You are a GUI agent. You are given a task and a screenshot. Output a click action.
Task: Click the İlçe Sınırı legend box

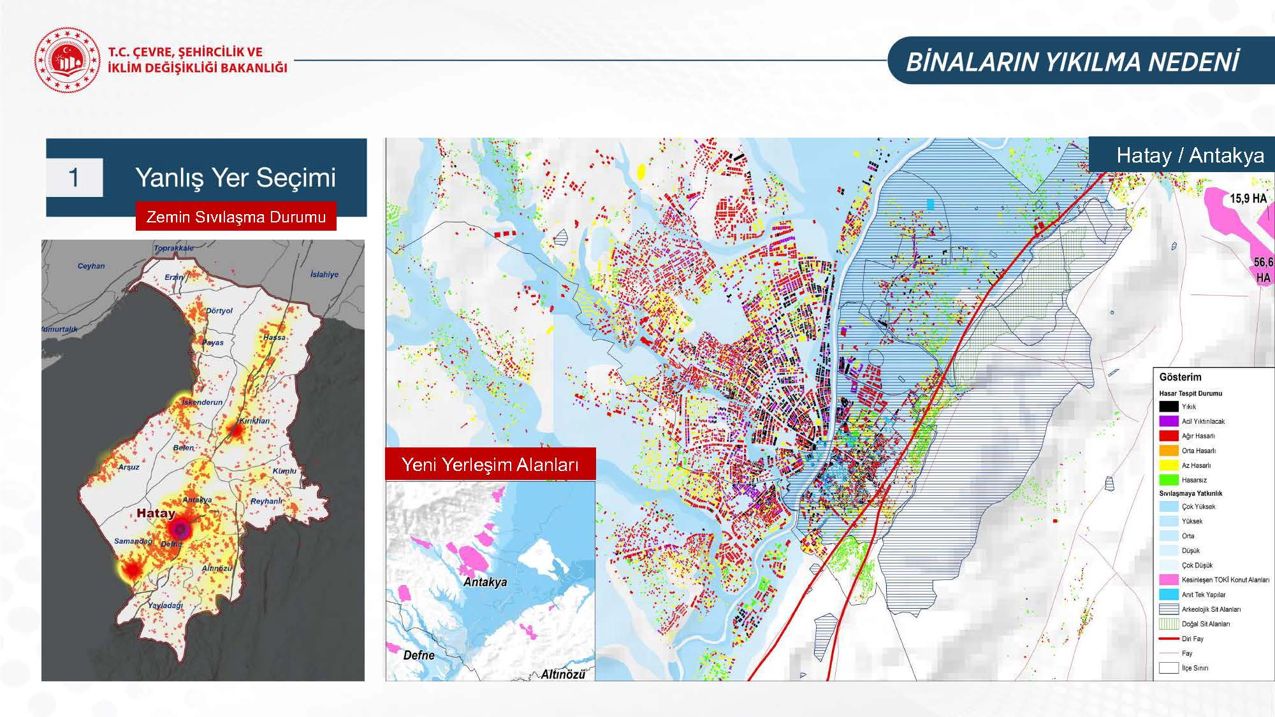coord(1169,668)
